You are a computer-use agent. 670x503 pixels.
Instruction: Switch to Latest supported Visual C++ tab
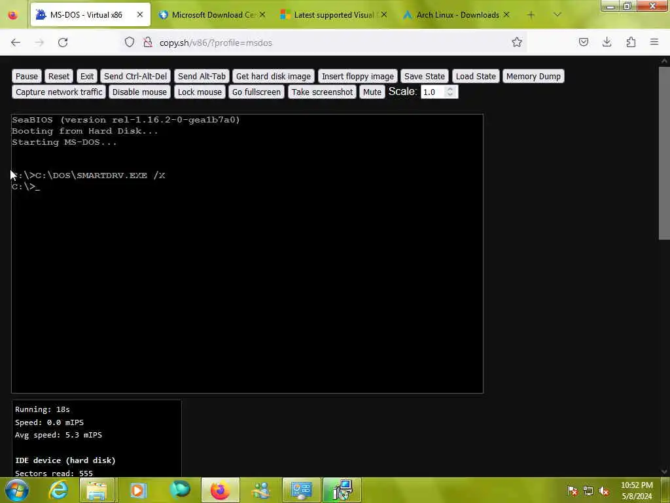[x=334, y=15]
